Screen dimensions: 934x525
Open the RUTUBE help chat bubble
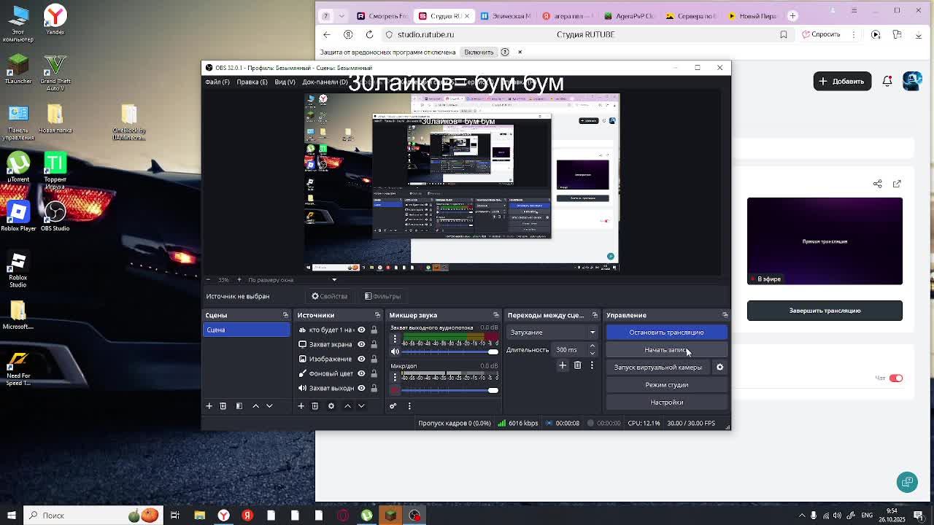coord(907,482)
